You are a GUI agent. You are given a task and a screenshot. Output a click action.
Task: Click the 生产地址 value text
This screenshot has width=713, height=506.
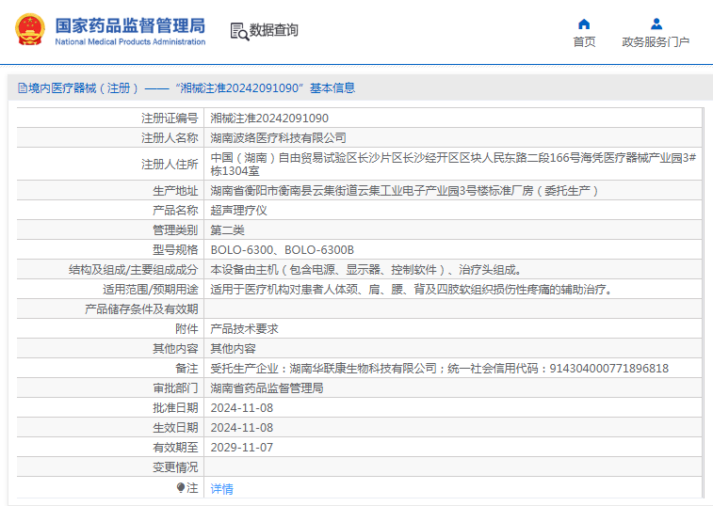tap(404, 191)
